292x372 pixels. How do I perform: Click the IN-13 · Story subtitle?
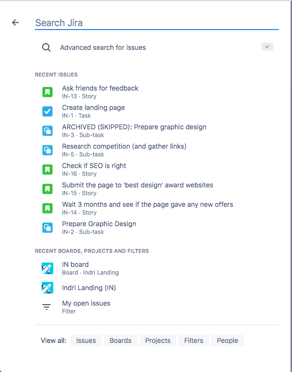point(79,96)
